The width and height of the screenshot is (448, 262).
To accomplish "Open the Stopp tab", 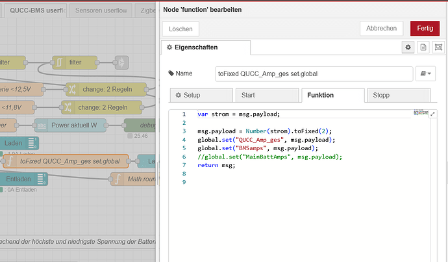I will tap(397, 95).
